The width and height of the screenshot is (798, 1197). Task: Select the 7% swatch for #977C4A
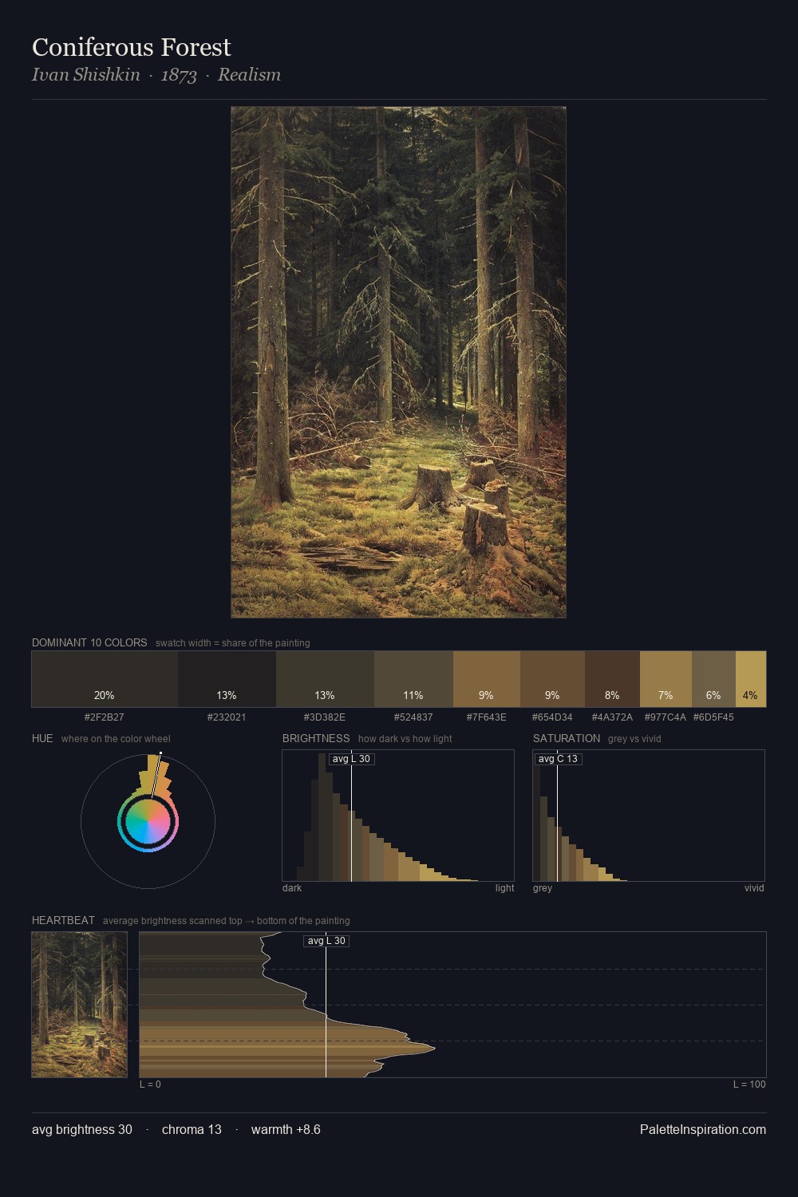coord(666,679)
